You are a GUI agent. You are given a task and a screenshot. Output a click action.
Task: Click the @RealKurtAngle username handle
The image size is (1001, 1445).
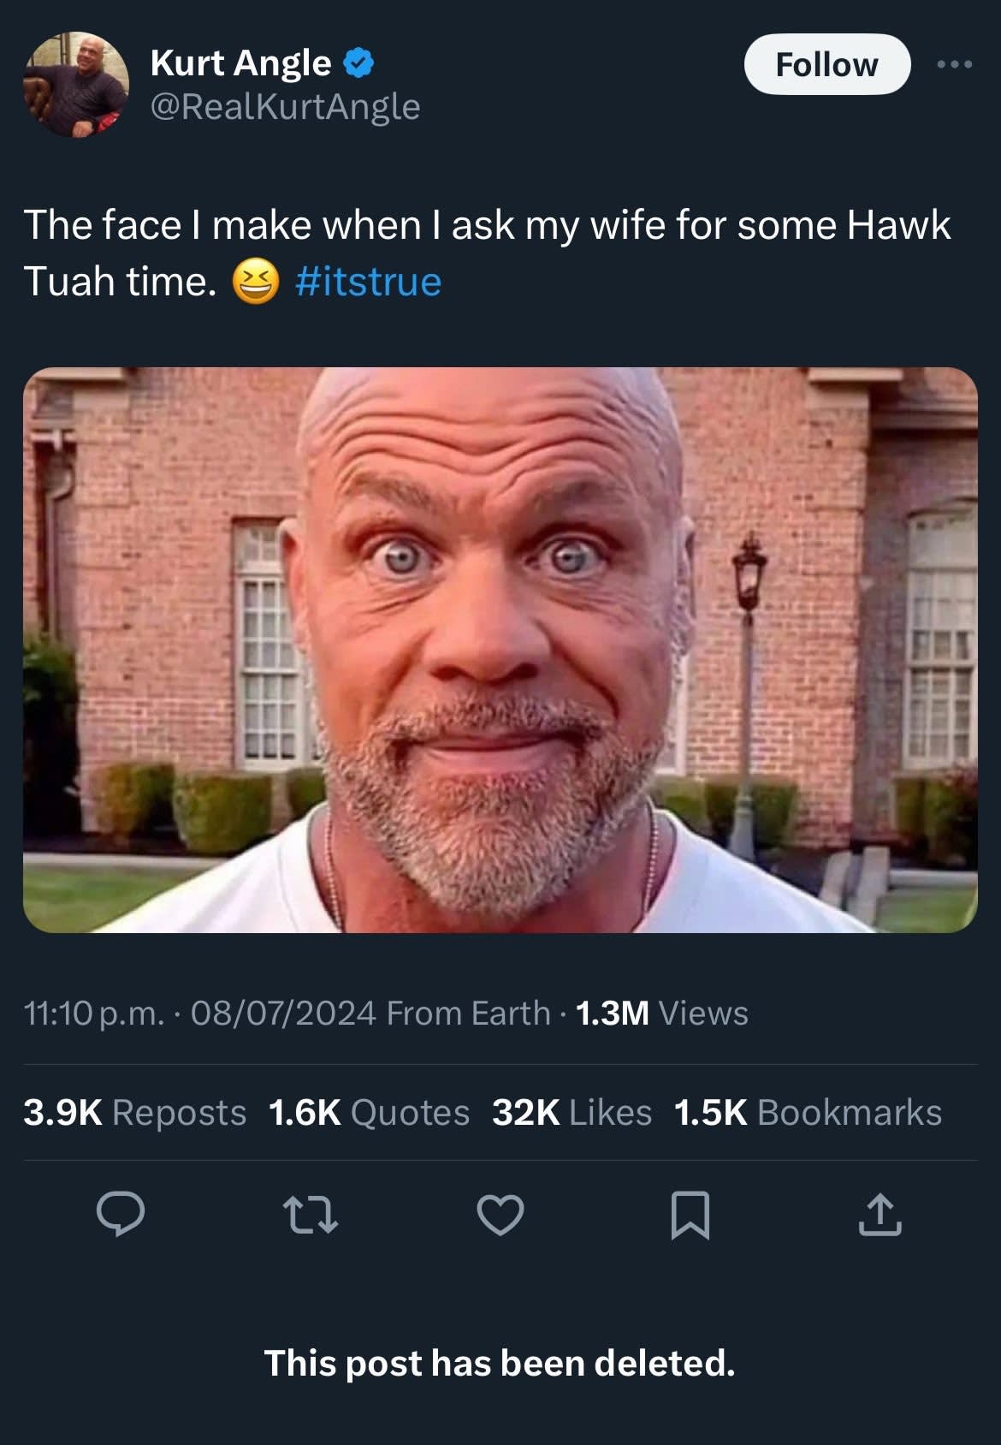click(285, 107)
